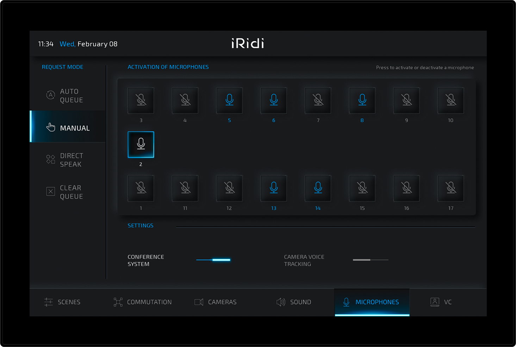Activate microphone 3
The image size is (516, 347).
141,100
